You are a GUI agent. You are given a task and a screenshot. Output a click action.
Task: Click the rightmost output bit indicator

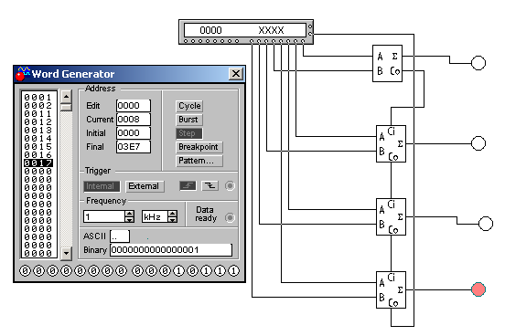pos(234,271)
